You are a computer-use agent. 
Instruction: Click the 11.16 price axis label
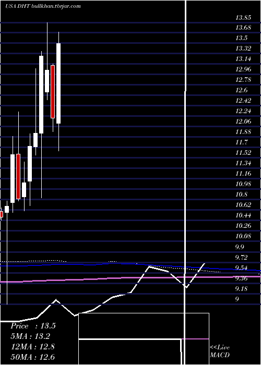coord(243,174)
